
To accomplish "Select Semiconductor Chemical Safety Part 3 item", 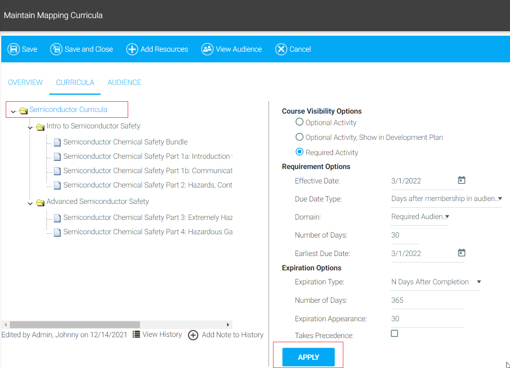I will click(x=148, y=217).
